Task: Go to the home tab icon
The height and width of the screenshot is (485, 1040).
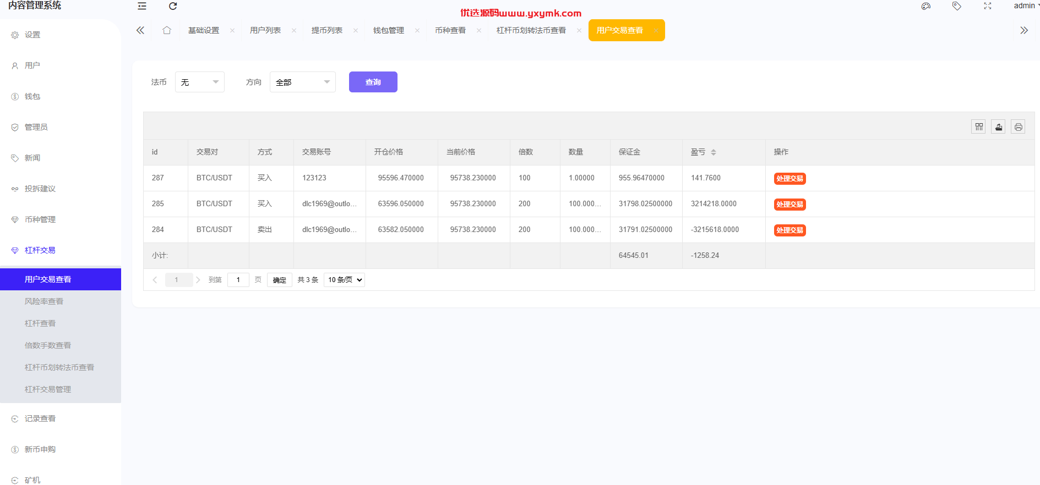Action: 167,30
